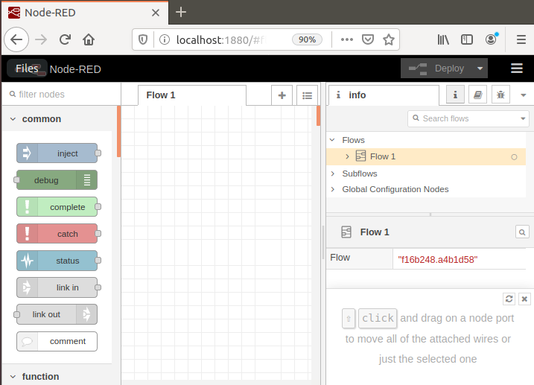Toggle Firefox sidebar view icon
Viewport: 534px width, 385px height.
(x=466, y=39)
